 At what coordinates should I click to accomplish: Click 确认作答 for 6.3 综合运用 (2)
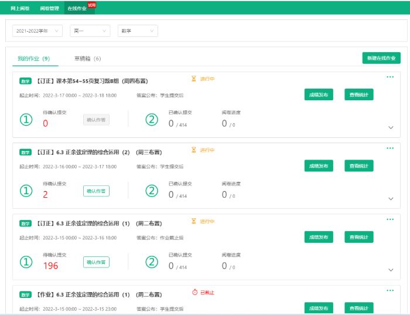click(96, 191)
